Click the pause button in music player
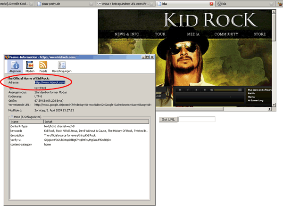 (196, 90)
